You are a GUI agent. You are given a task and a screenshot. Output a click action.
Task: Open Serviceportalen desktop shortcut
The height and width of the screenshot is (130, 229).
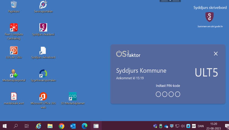point(43,5)
